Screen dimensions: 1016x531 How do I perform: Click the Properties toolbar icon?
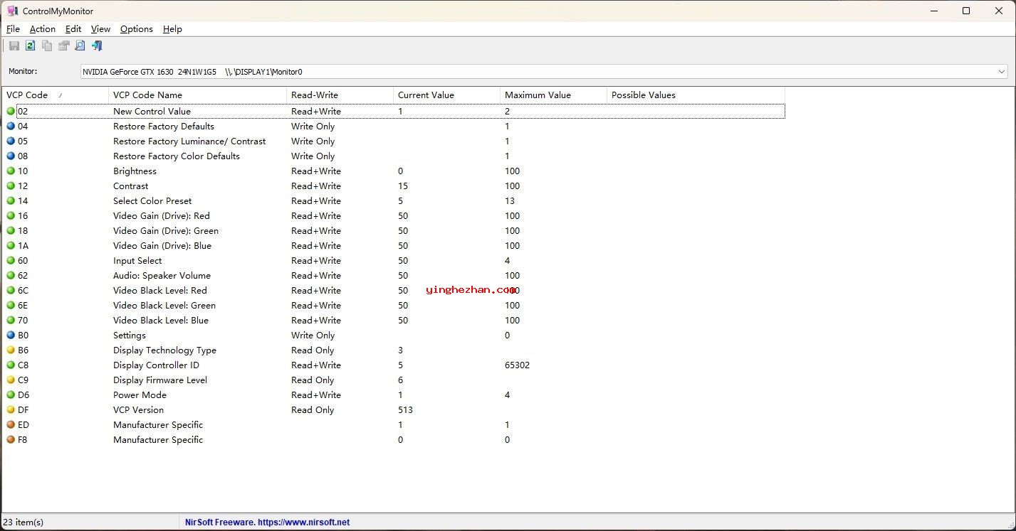pos(63,45)
